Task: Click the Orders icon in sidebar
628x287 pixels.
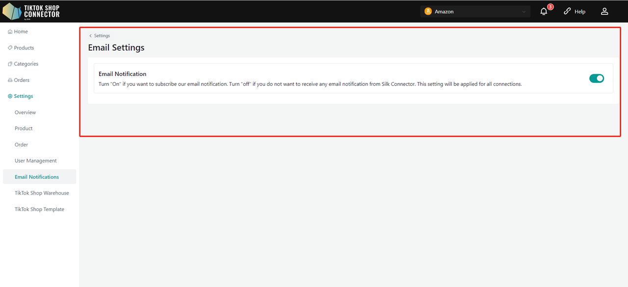Action: [x=10, y=80]
